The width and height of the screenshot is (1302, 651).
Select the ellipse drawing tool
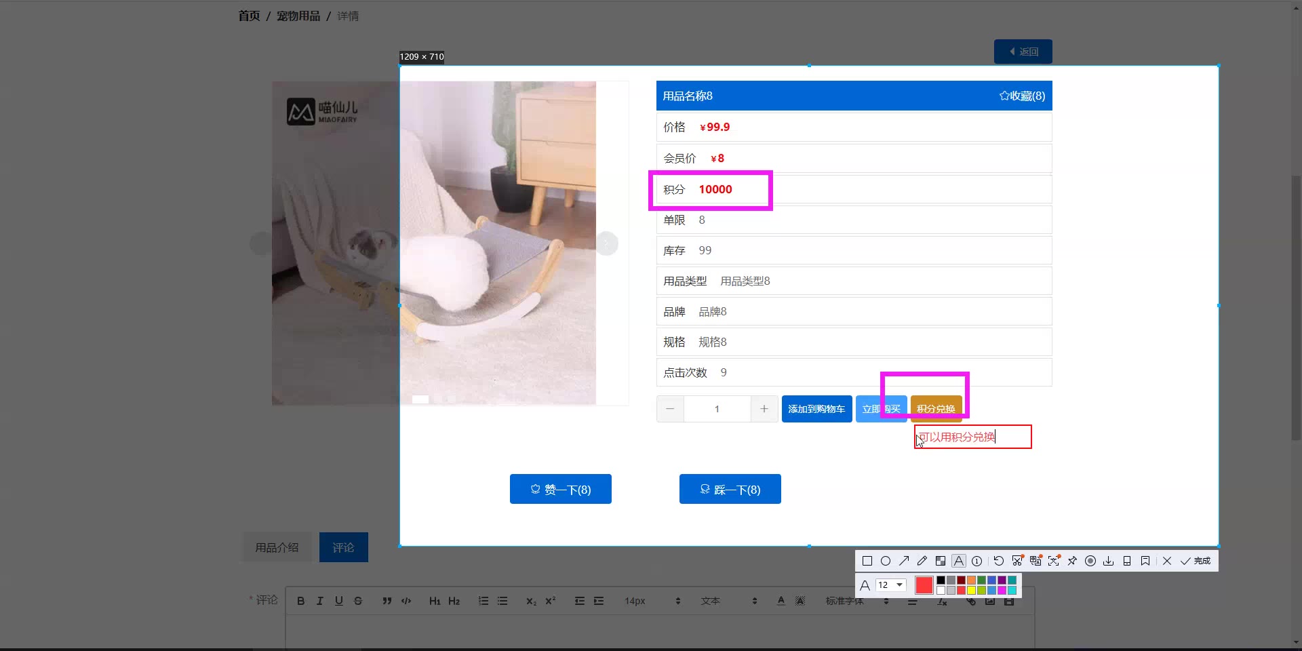pyautogui.click(x=885, y=561)
